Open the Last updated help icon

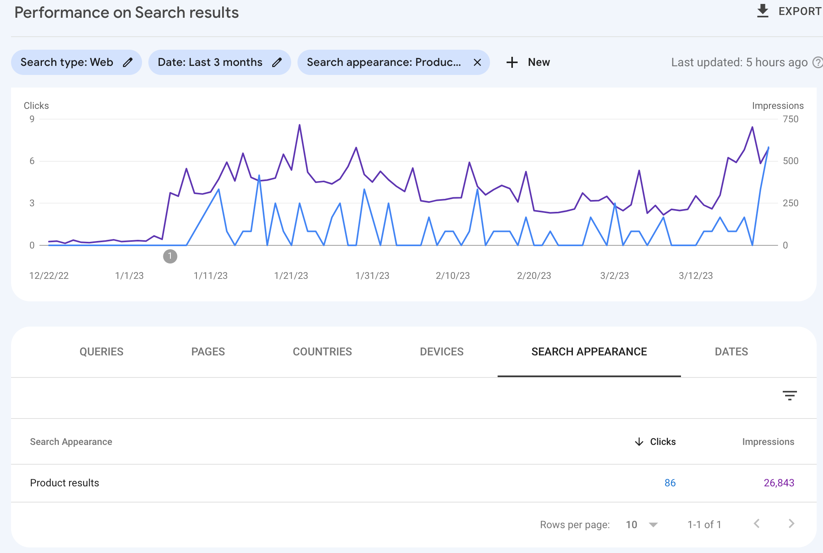[x=818, y=62]
